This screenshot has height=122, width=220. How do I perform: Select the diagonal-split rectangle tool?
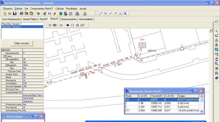coord(82,25)
